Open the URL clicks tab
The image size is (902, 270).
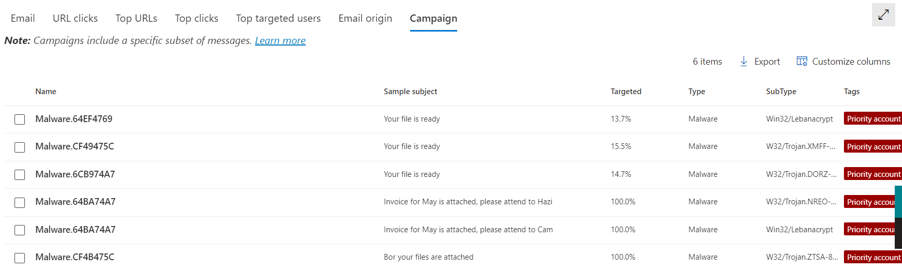coord(75,18)
